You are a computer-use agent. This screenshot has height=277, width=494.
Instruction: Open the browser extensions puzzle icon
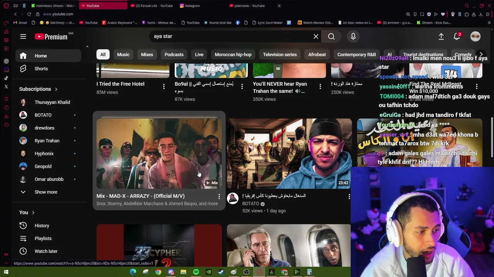[467, 14]
